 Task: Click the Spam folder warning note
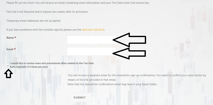[x=112, y=84]
